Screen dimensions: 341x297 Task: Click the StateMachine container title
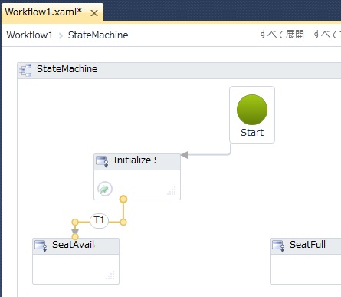coord(67,69)
